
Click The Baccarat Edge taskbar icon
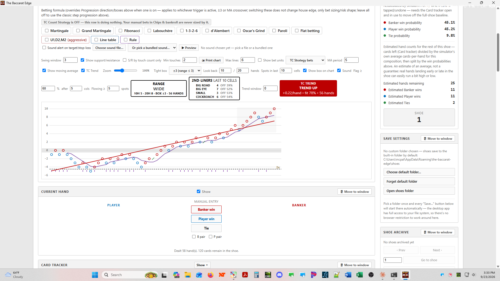tap(405, 275)
